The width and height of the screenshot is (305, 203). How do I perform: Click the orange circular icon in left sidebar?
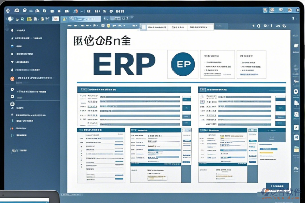pyautogui.click(x=12, y=79)
